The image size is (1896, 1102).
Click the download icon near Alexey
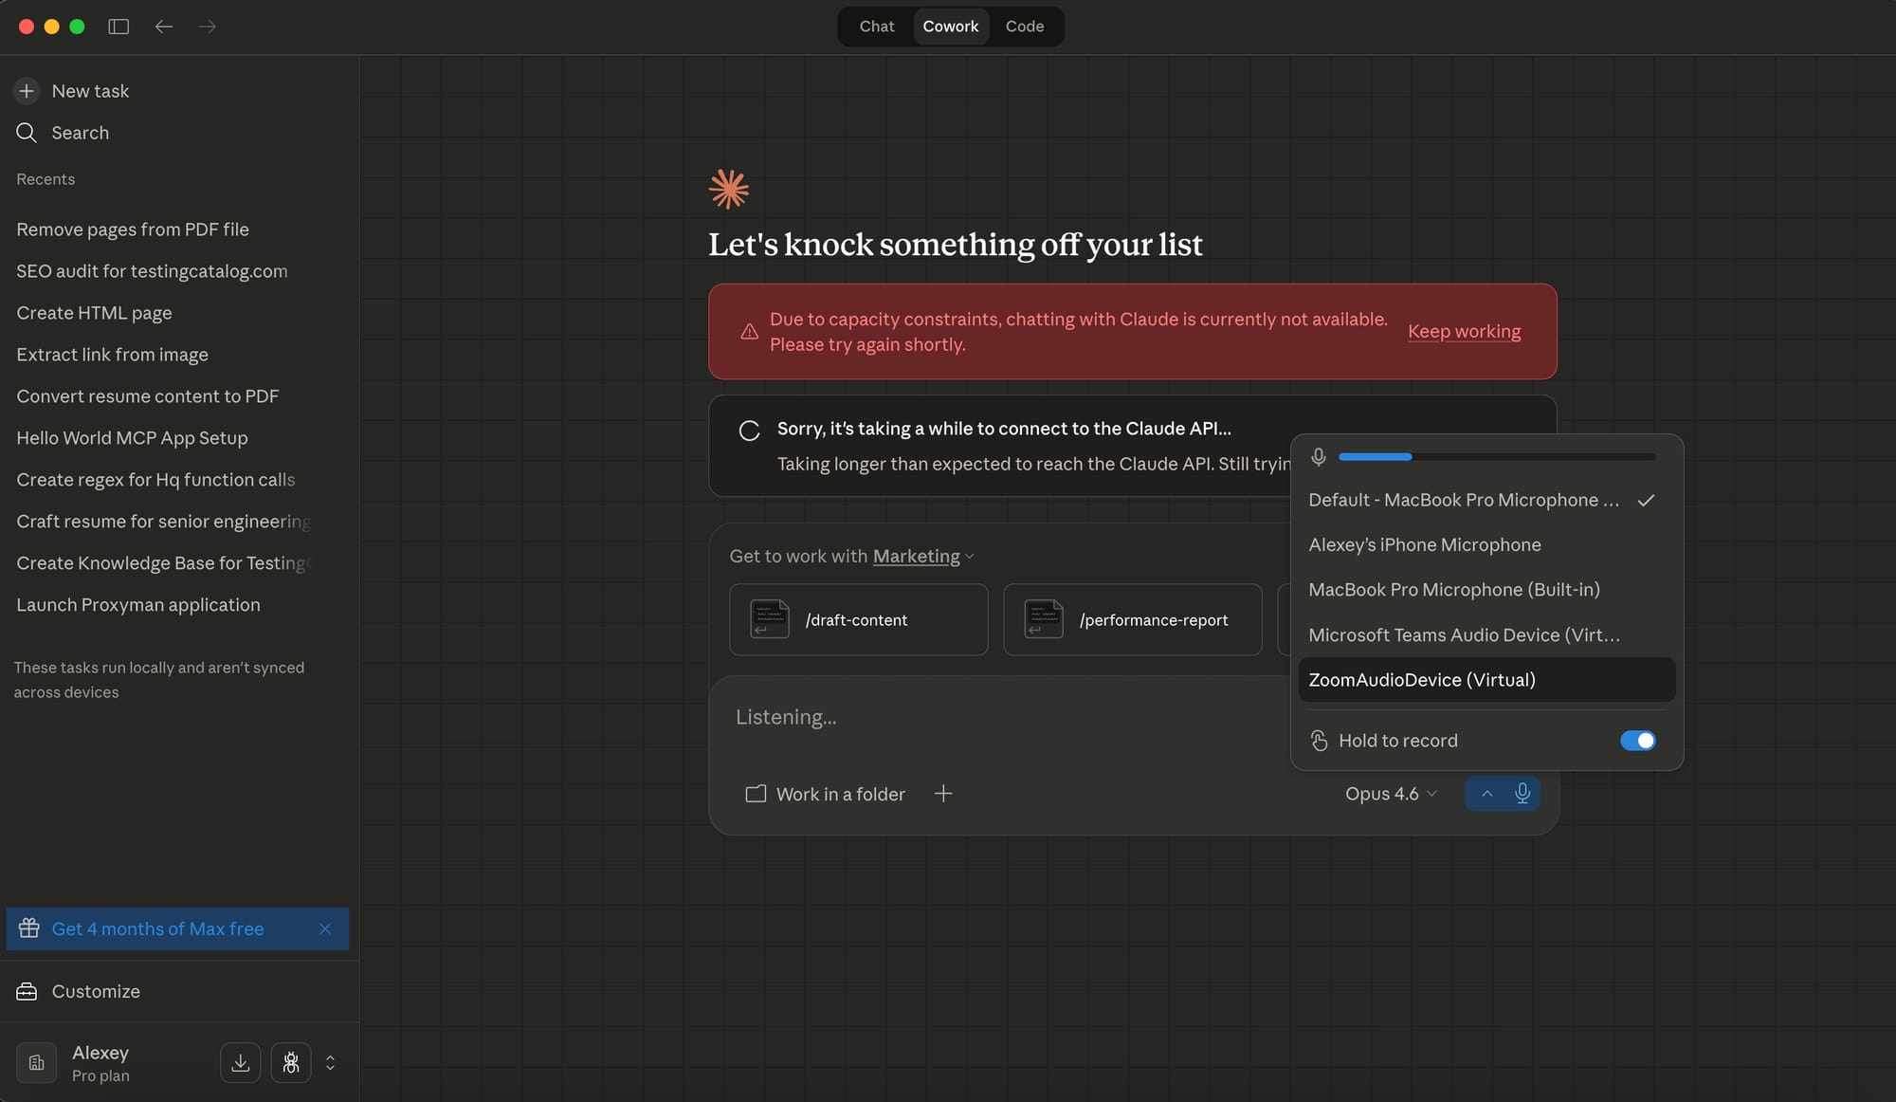(x=241, y=1062)
